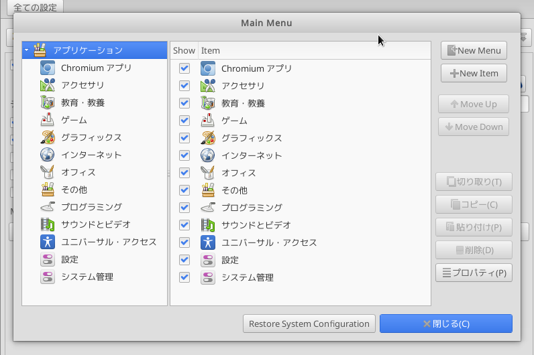The image size is (534, 355).
Task: Click the 教育・教養 flask icon in the left tree
Action: click(48, 102)
